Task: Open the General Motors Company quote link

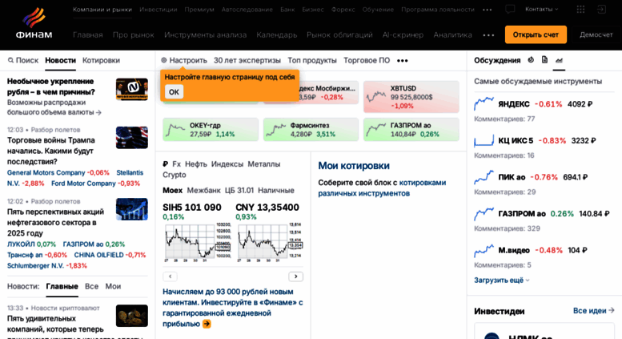Action: [46, 172]
